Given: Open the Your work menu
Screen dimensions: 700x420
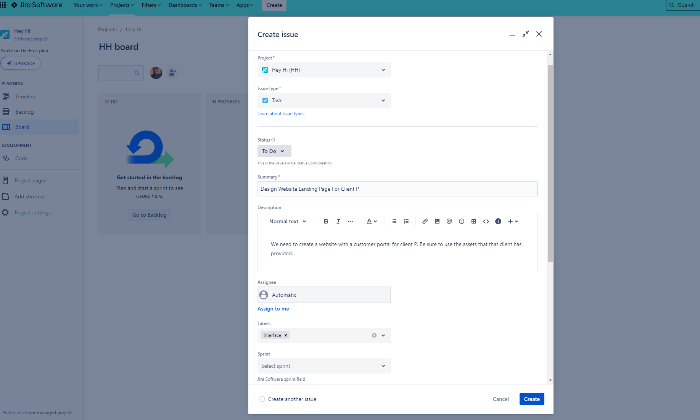Looking at the screenshot, I should (x=88, y=5).
